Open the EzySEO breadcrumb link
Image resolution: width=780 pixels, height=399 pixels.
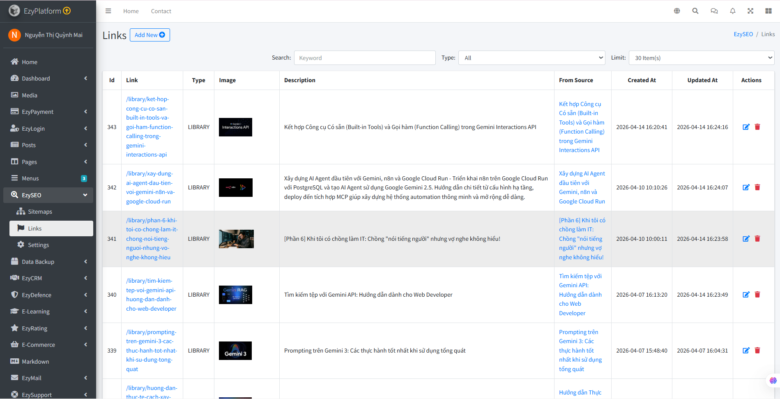743,34
